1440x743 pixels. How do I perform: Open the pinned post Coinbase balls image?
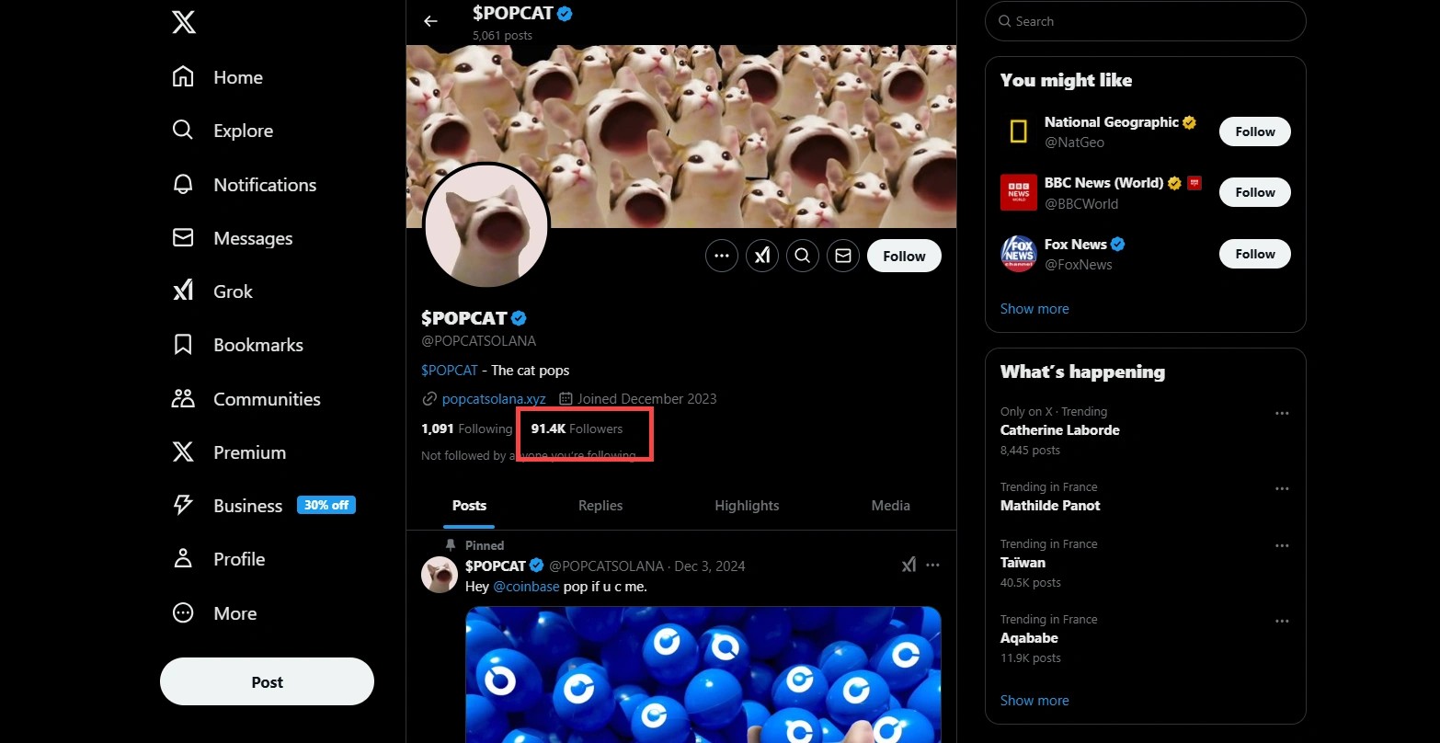pos(703,674)
